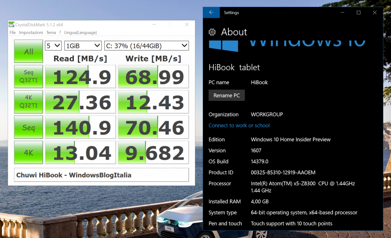Go back using the Settings back arrow

[x=211, y=13]
